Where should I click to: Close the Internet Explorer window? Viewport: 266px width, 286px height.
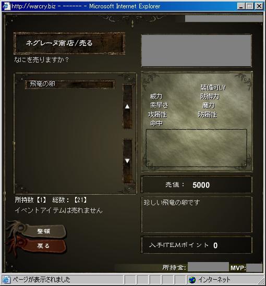pos(259,6)
